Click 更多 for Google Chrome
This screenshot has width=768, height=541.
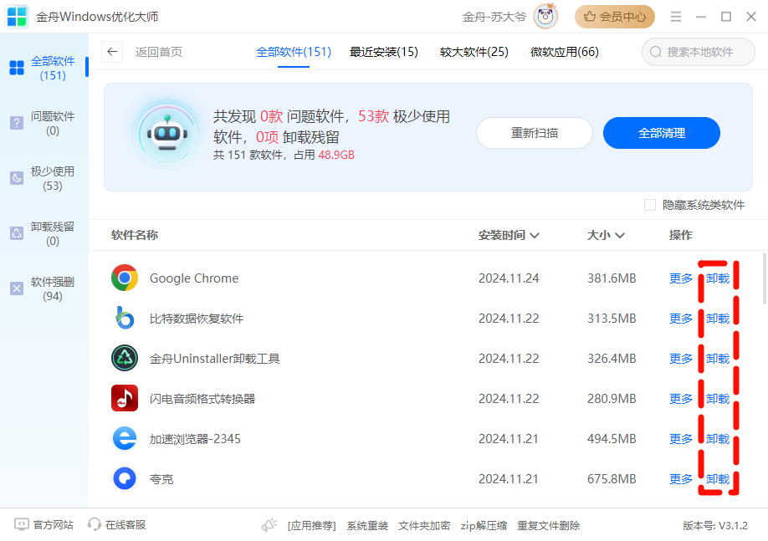(x=681, y=278)
